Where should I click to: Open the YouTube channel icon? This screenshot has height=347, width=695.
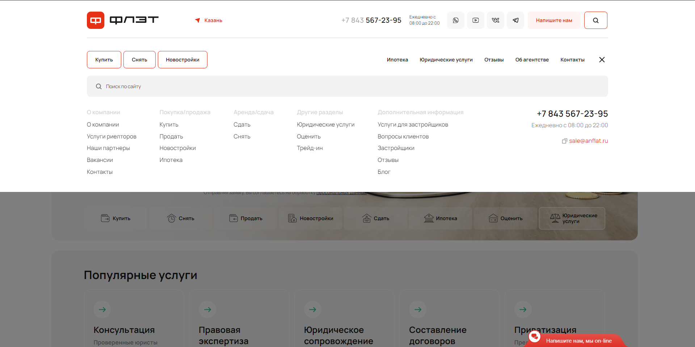click(x=476, y=20)
